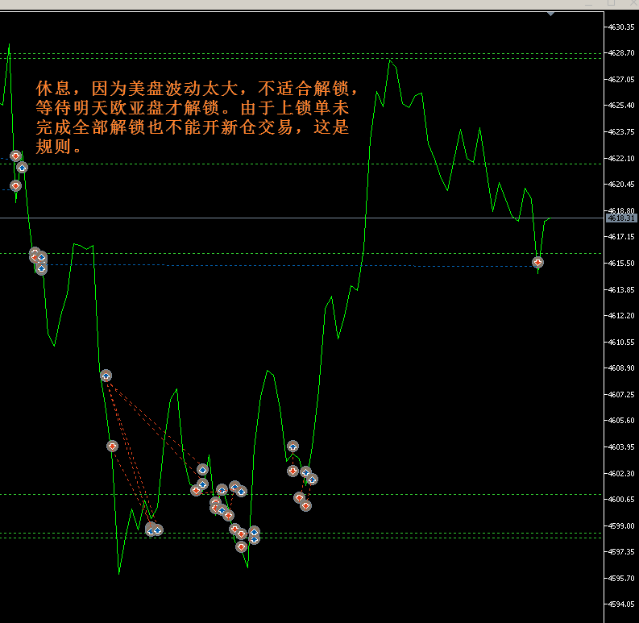Click the 4612.20 value on price axis
Viewport: 639px width, 623px height.
[621, 315]
